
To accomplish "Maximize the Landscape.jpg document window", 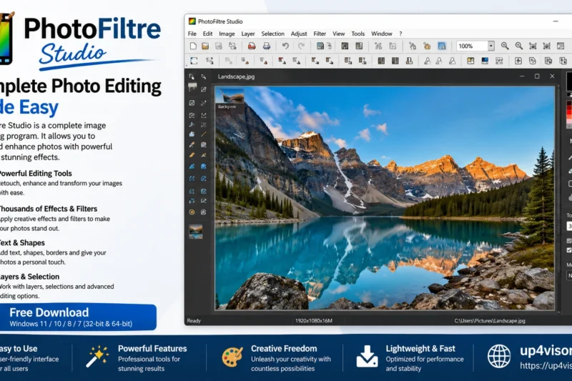I will pyautogui.click(x=537, y=76).
